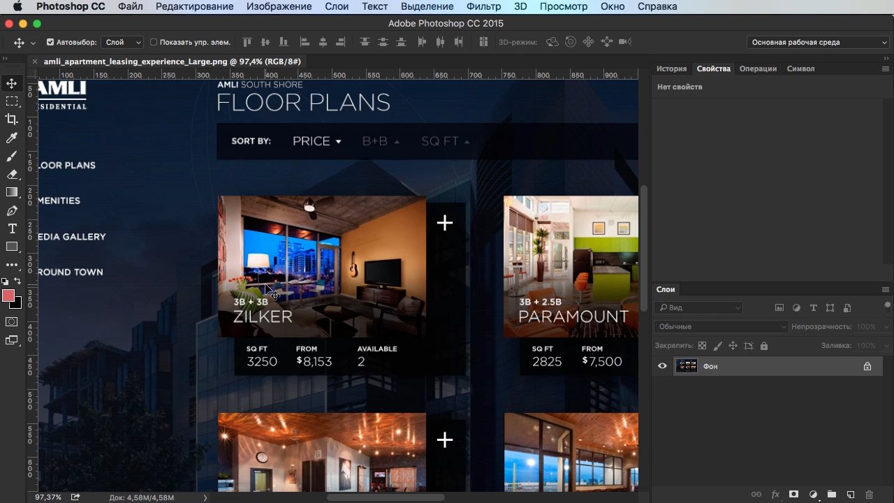Switch to the Символ tab
894x503 pixels.
click(x=800, y=68)
